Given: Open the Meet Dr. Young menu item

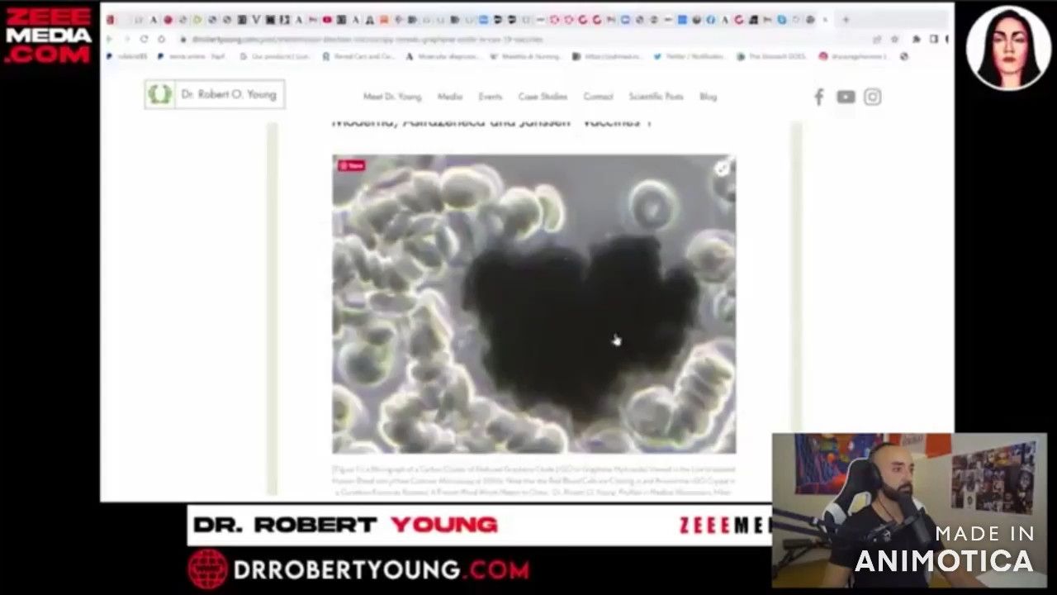Looking at the screenshot, I should point(392,97).
